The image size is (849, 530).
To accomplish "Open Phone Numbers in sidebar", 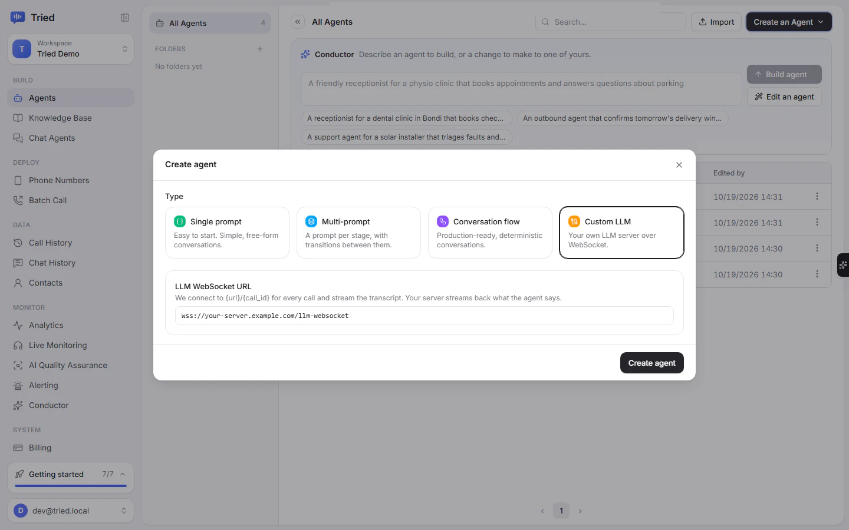I will click(71, 180).
